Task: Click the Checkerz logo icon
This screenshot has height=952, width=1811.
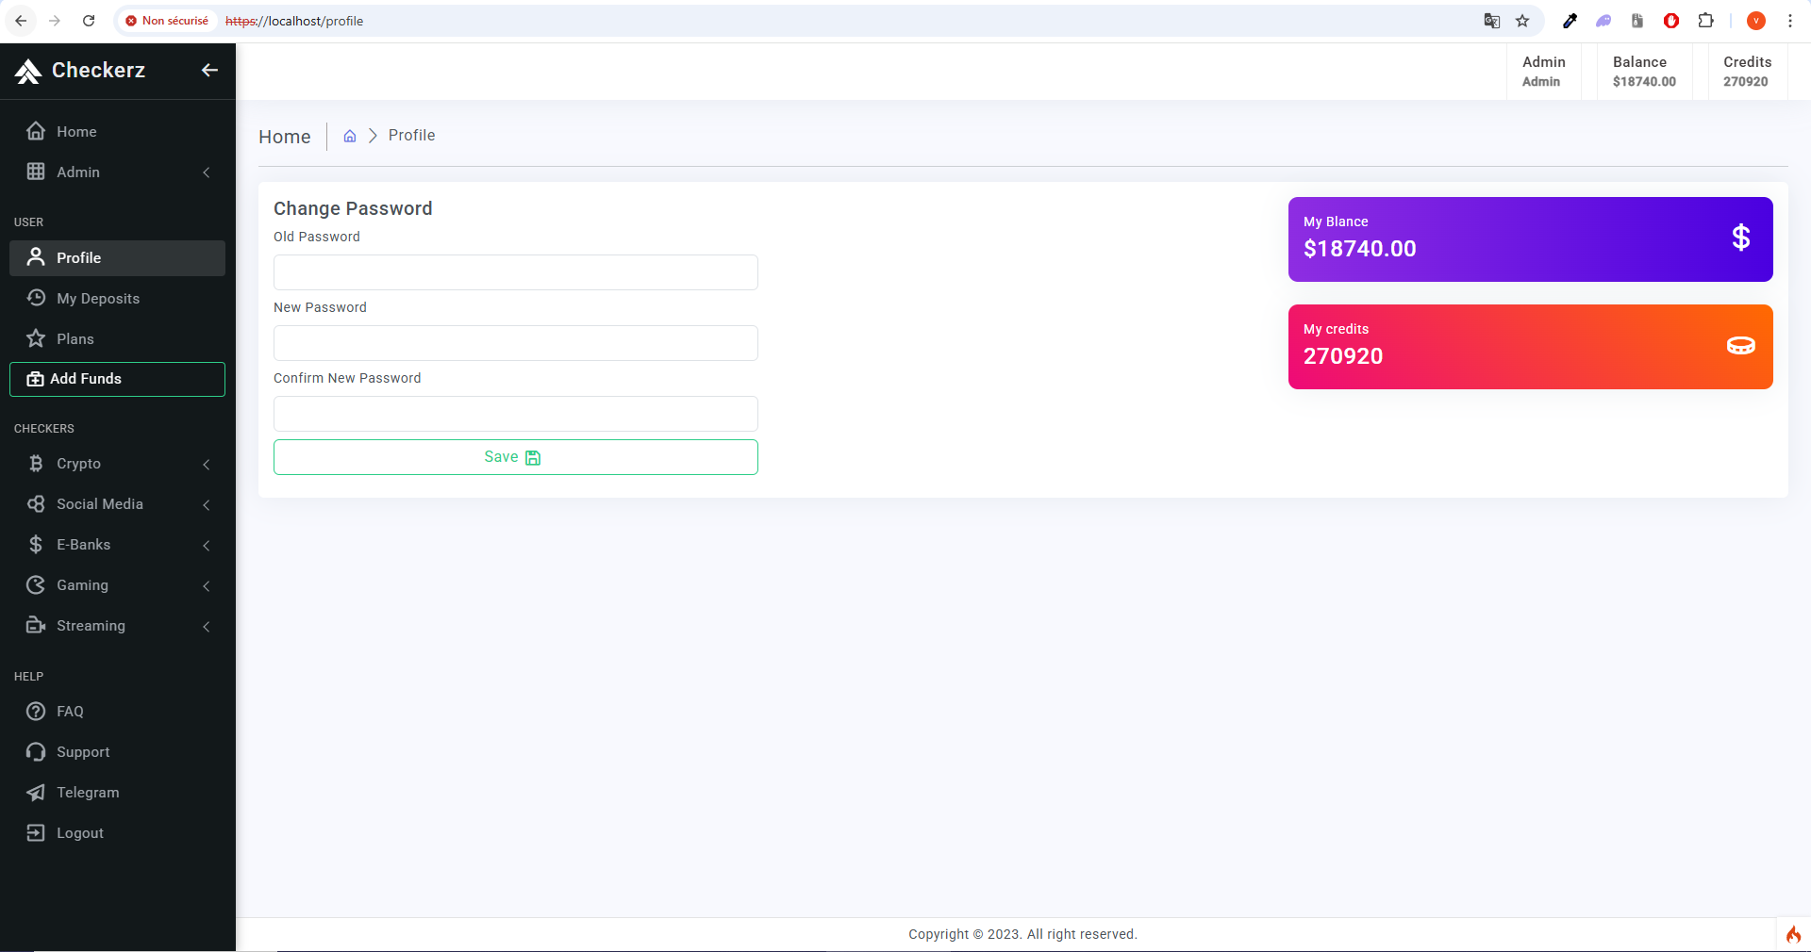Action: pos(28,71)
